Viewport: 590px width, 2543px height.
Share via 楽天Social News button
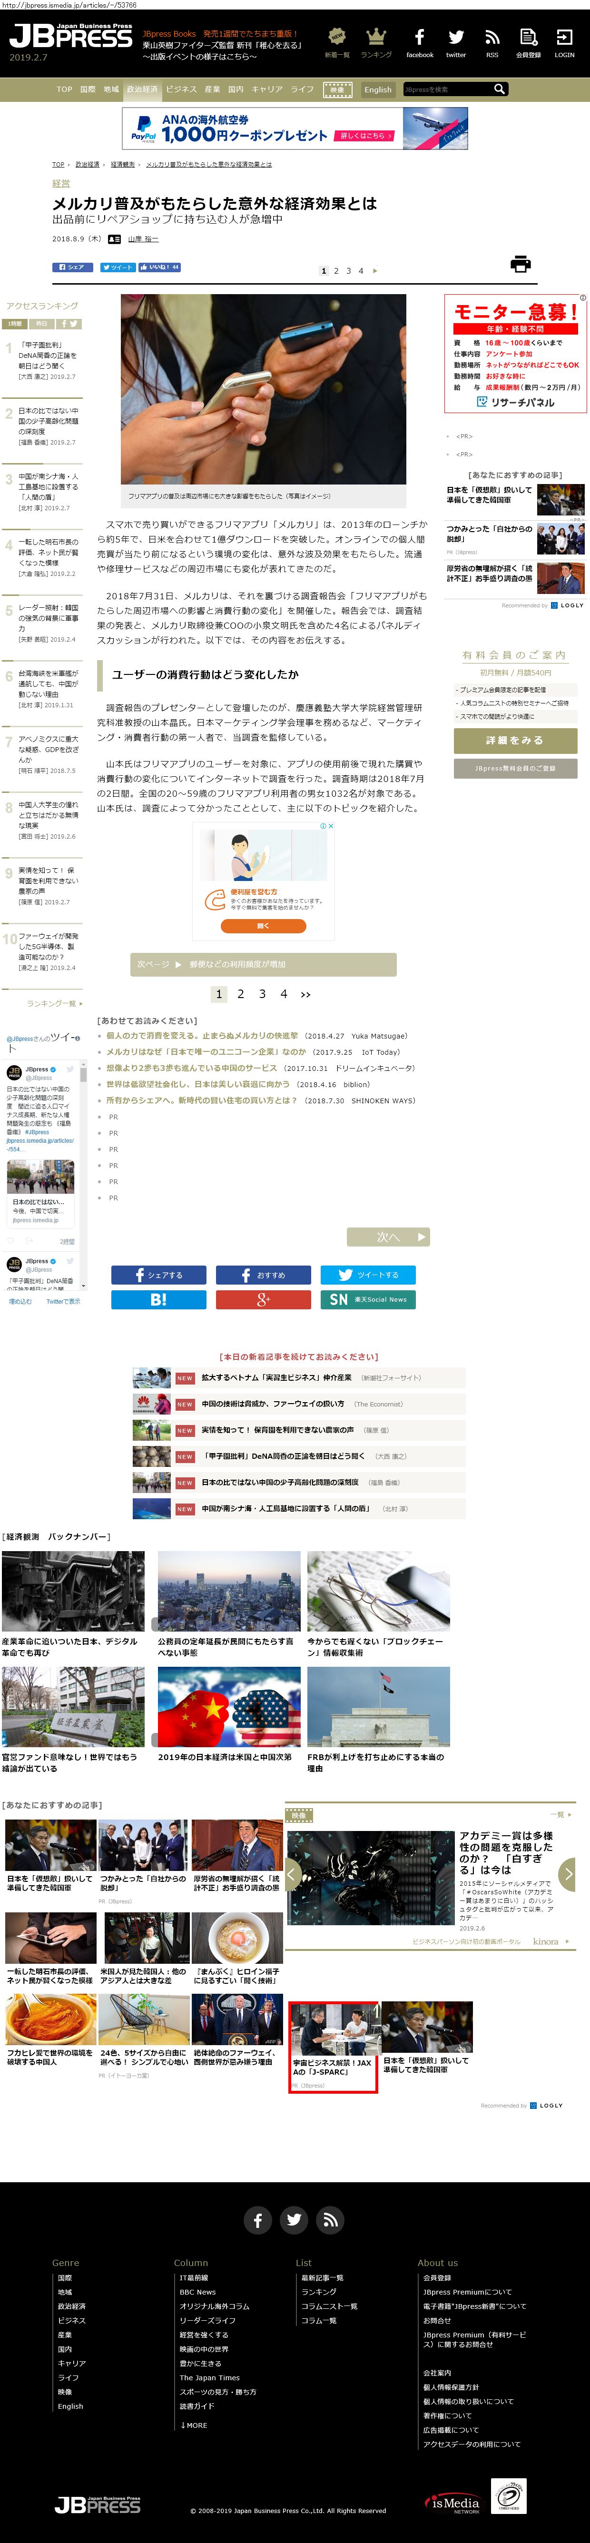pos(368,1299)
